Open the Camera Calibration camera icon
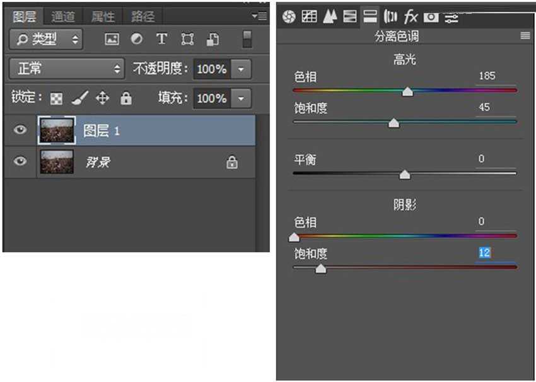 coord(430,17)
